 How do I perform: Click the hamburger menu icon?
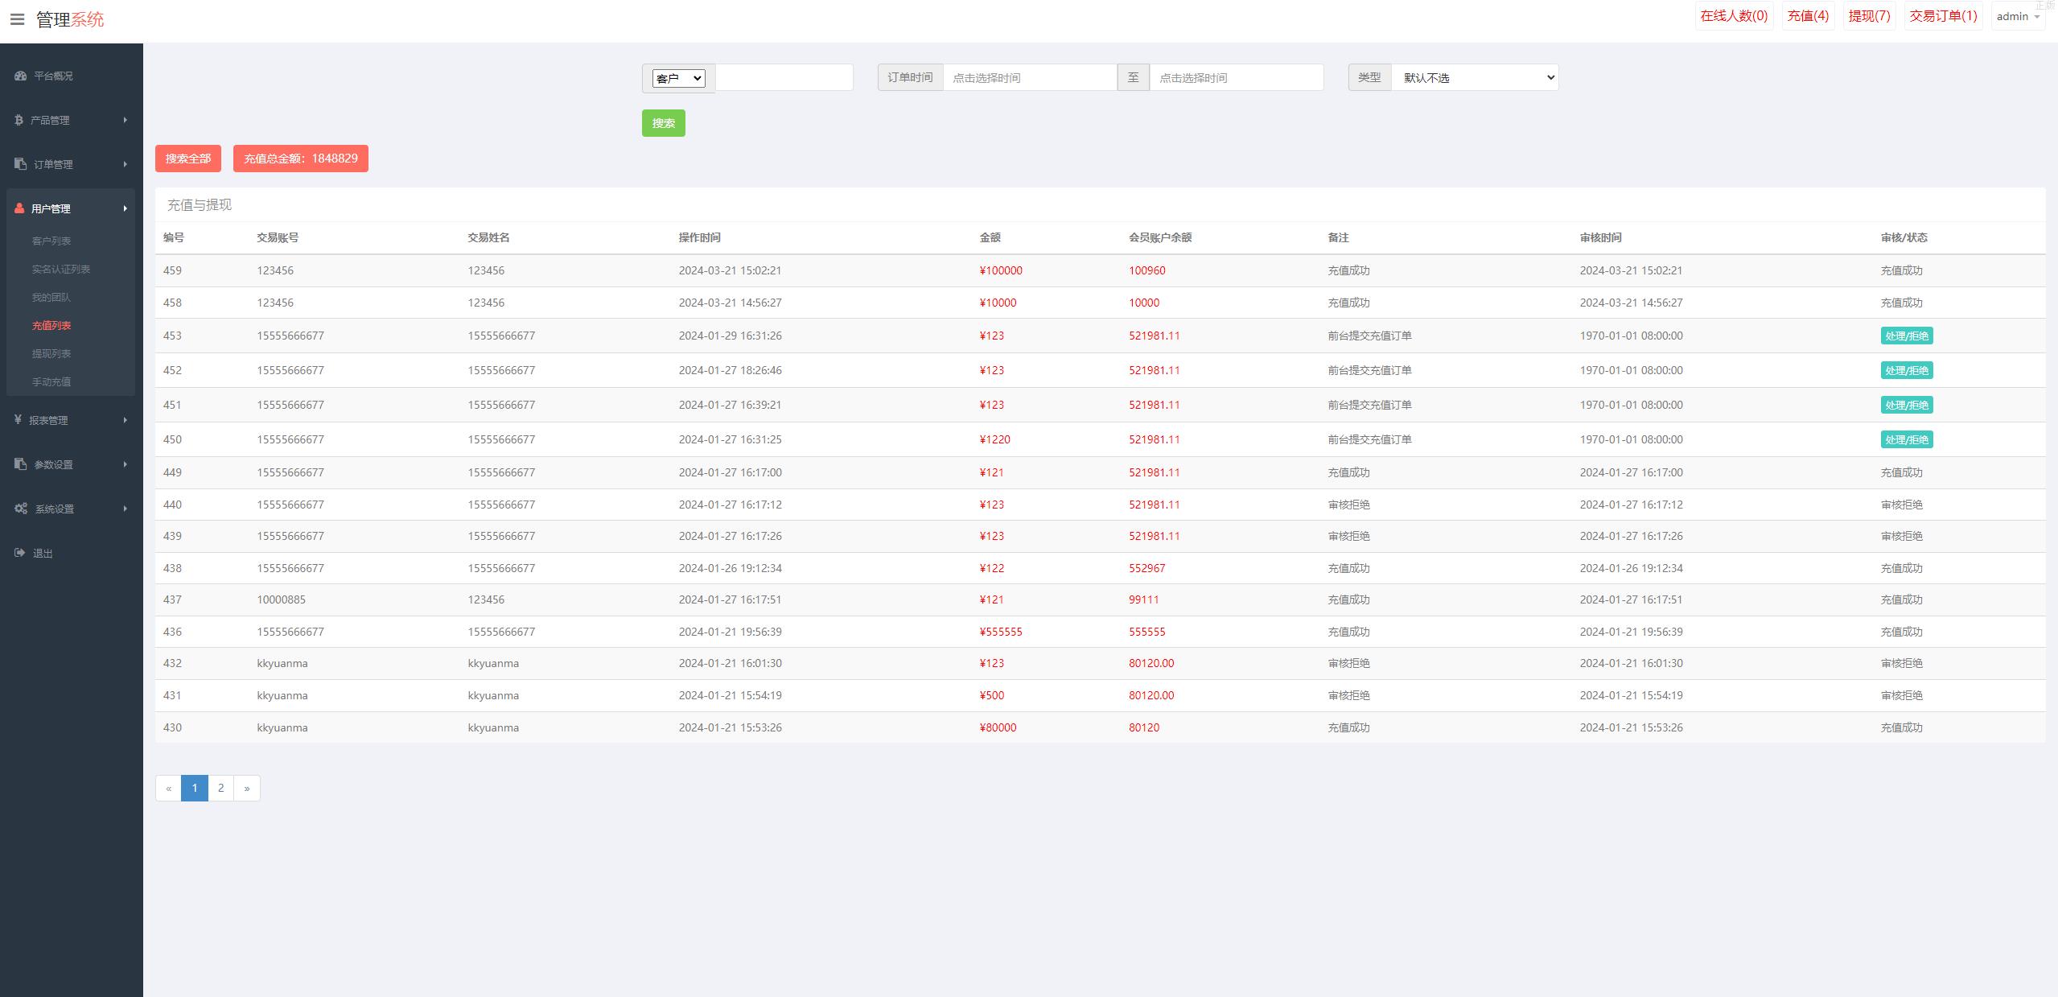pos(17,19)
